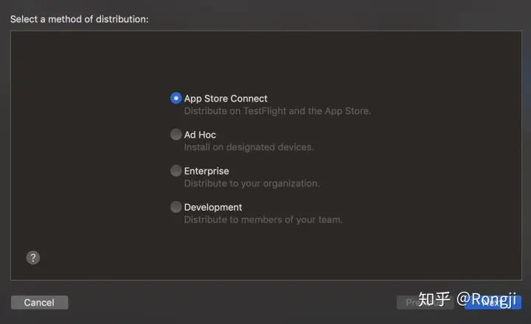Image resolution: width=531 pixels, height=324 pixels.
Task: Click the @Rongji watermark text
Action: pyautogui.click(x=486, y=300)
